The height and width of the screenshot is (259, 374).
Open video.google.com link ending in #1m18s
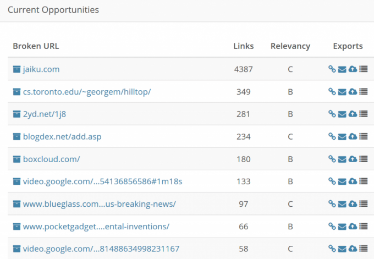102,181
